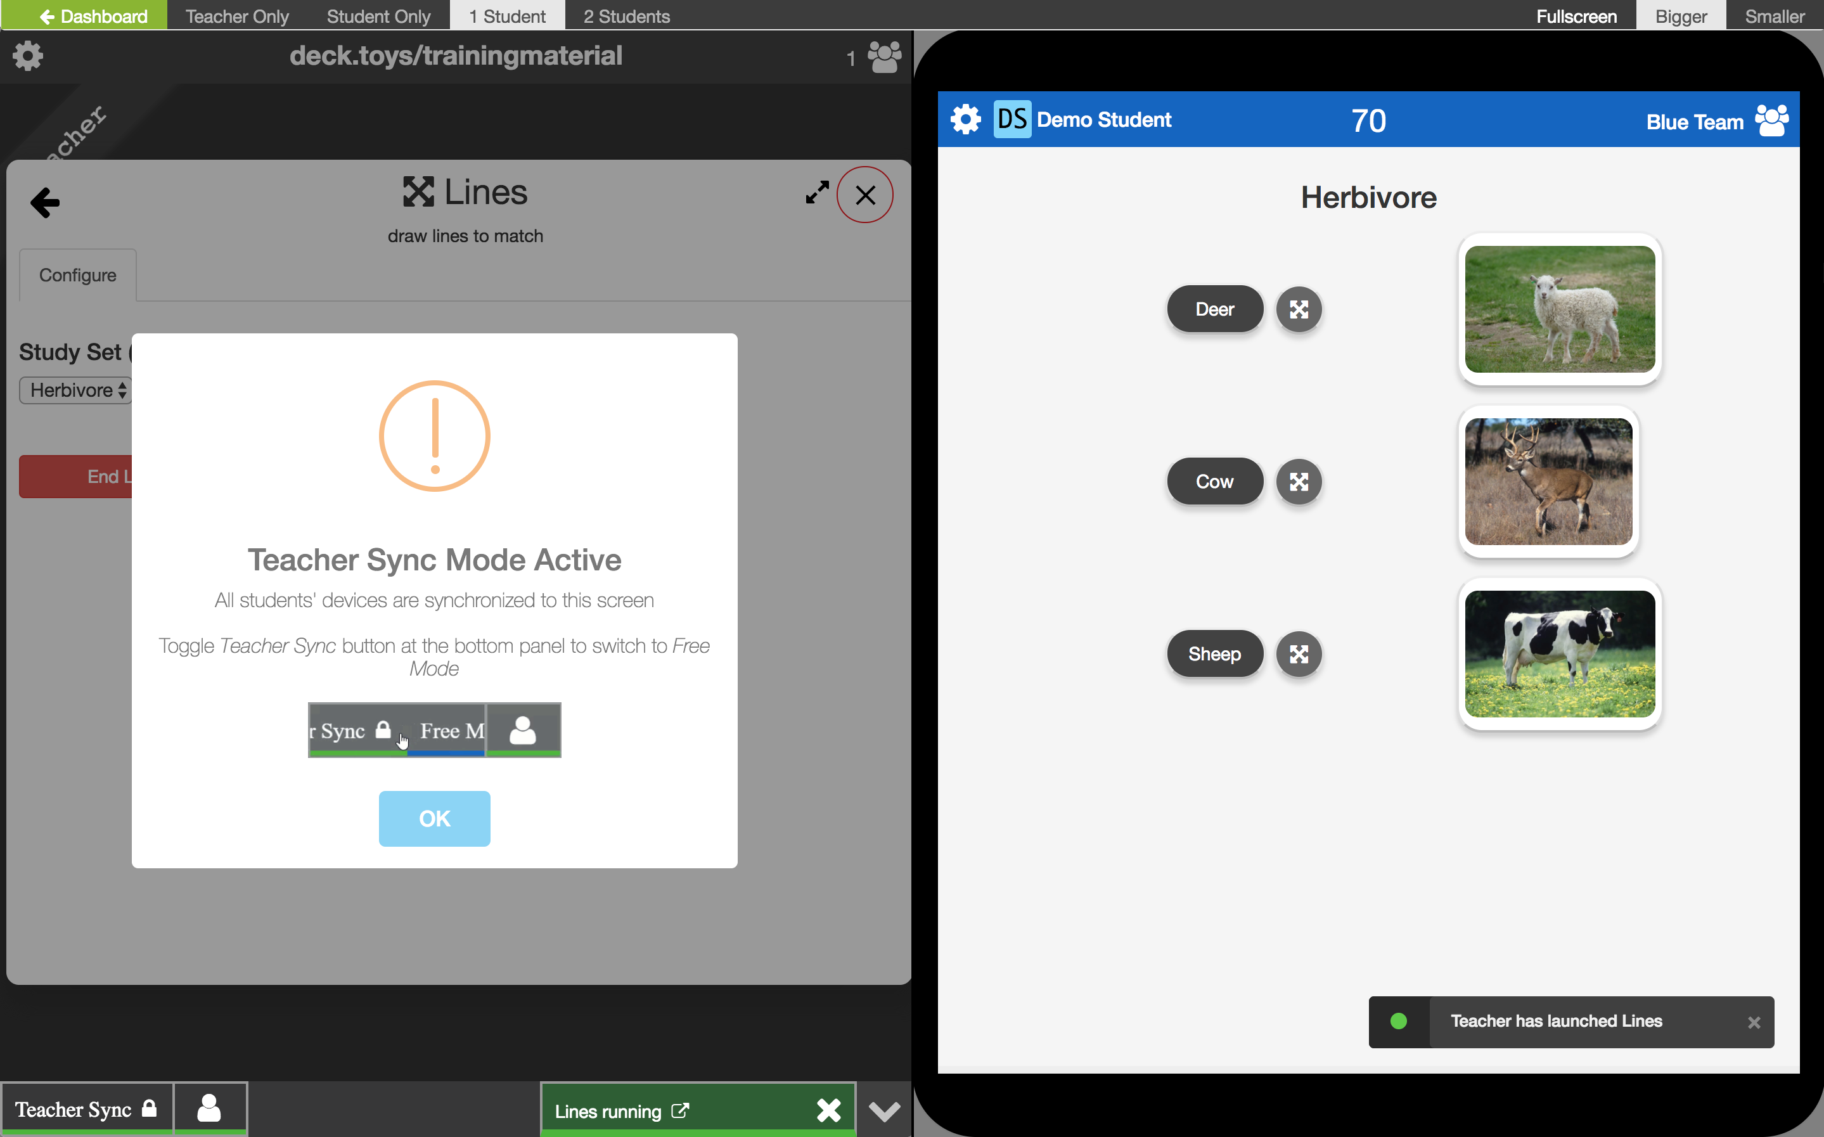Switch to Teacher Only view
This screenshot has height=1137, width=1824.
click(x=237, y=16)
